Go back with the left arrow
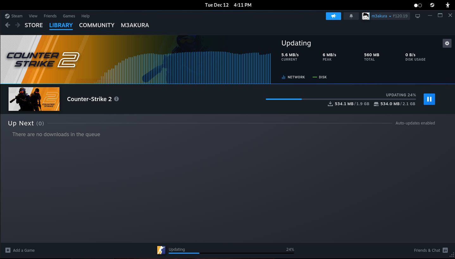The width and height of the screenshot is (455, 259). click(x=8, y=25)
